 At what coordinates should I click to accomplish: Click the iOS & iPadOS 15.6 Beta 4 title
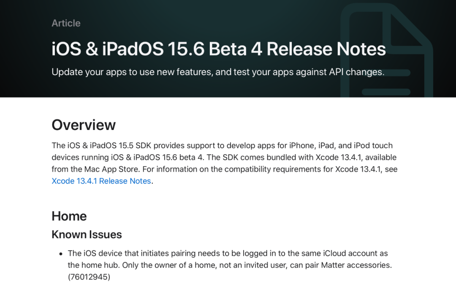pyautogui.click(x=218, y=49)
